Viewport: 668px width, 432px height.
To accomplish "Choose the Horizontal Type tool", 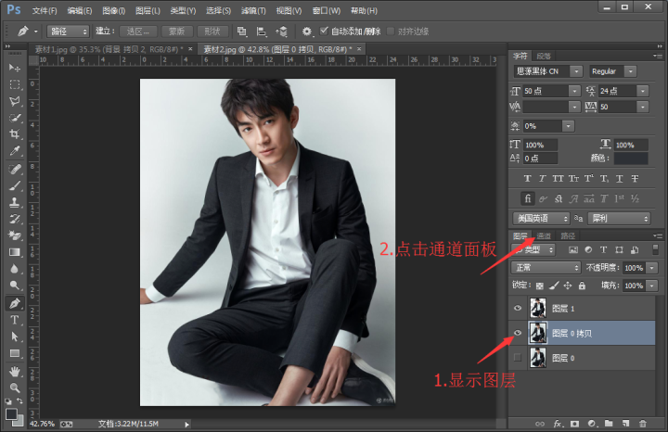I will point(15,320).
